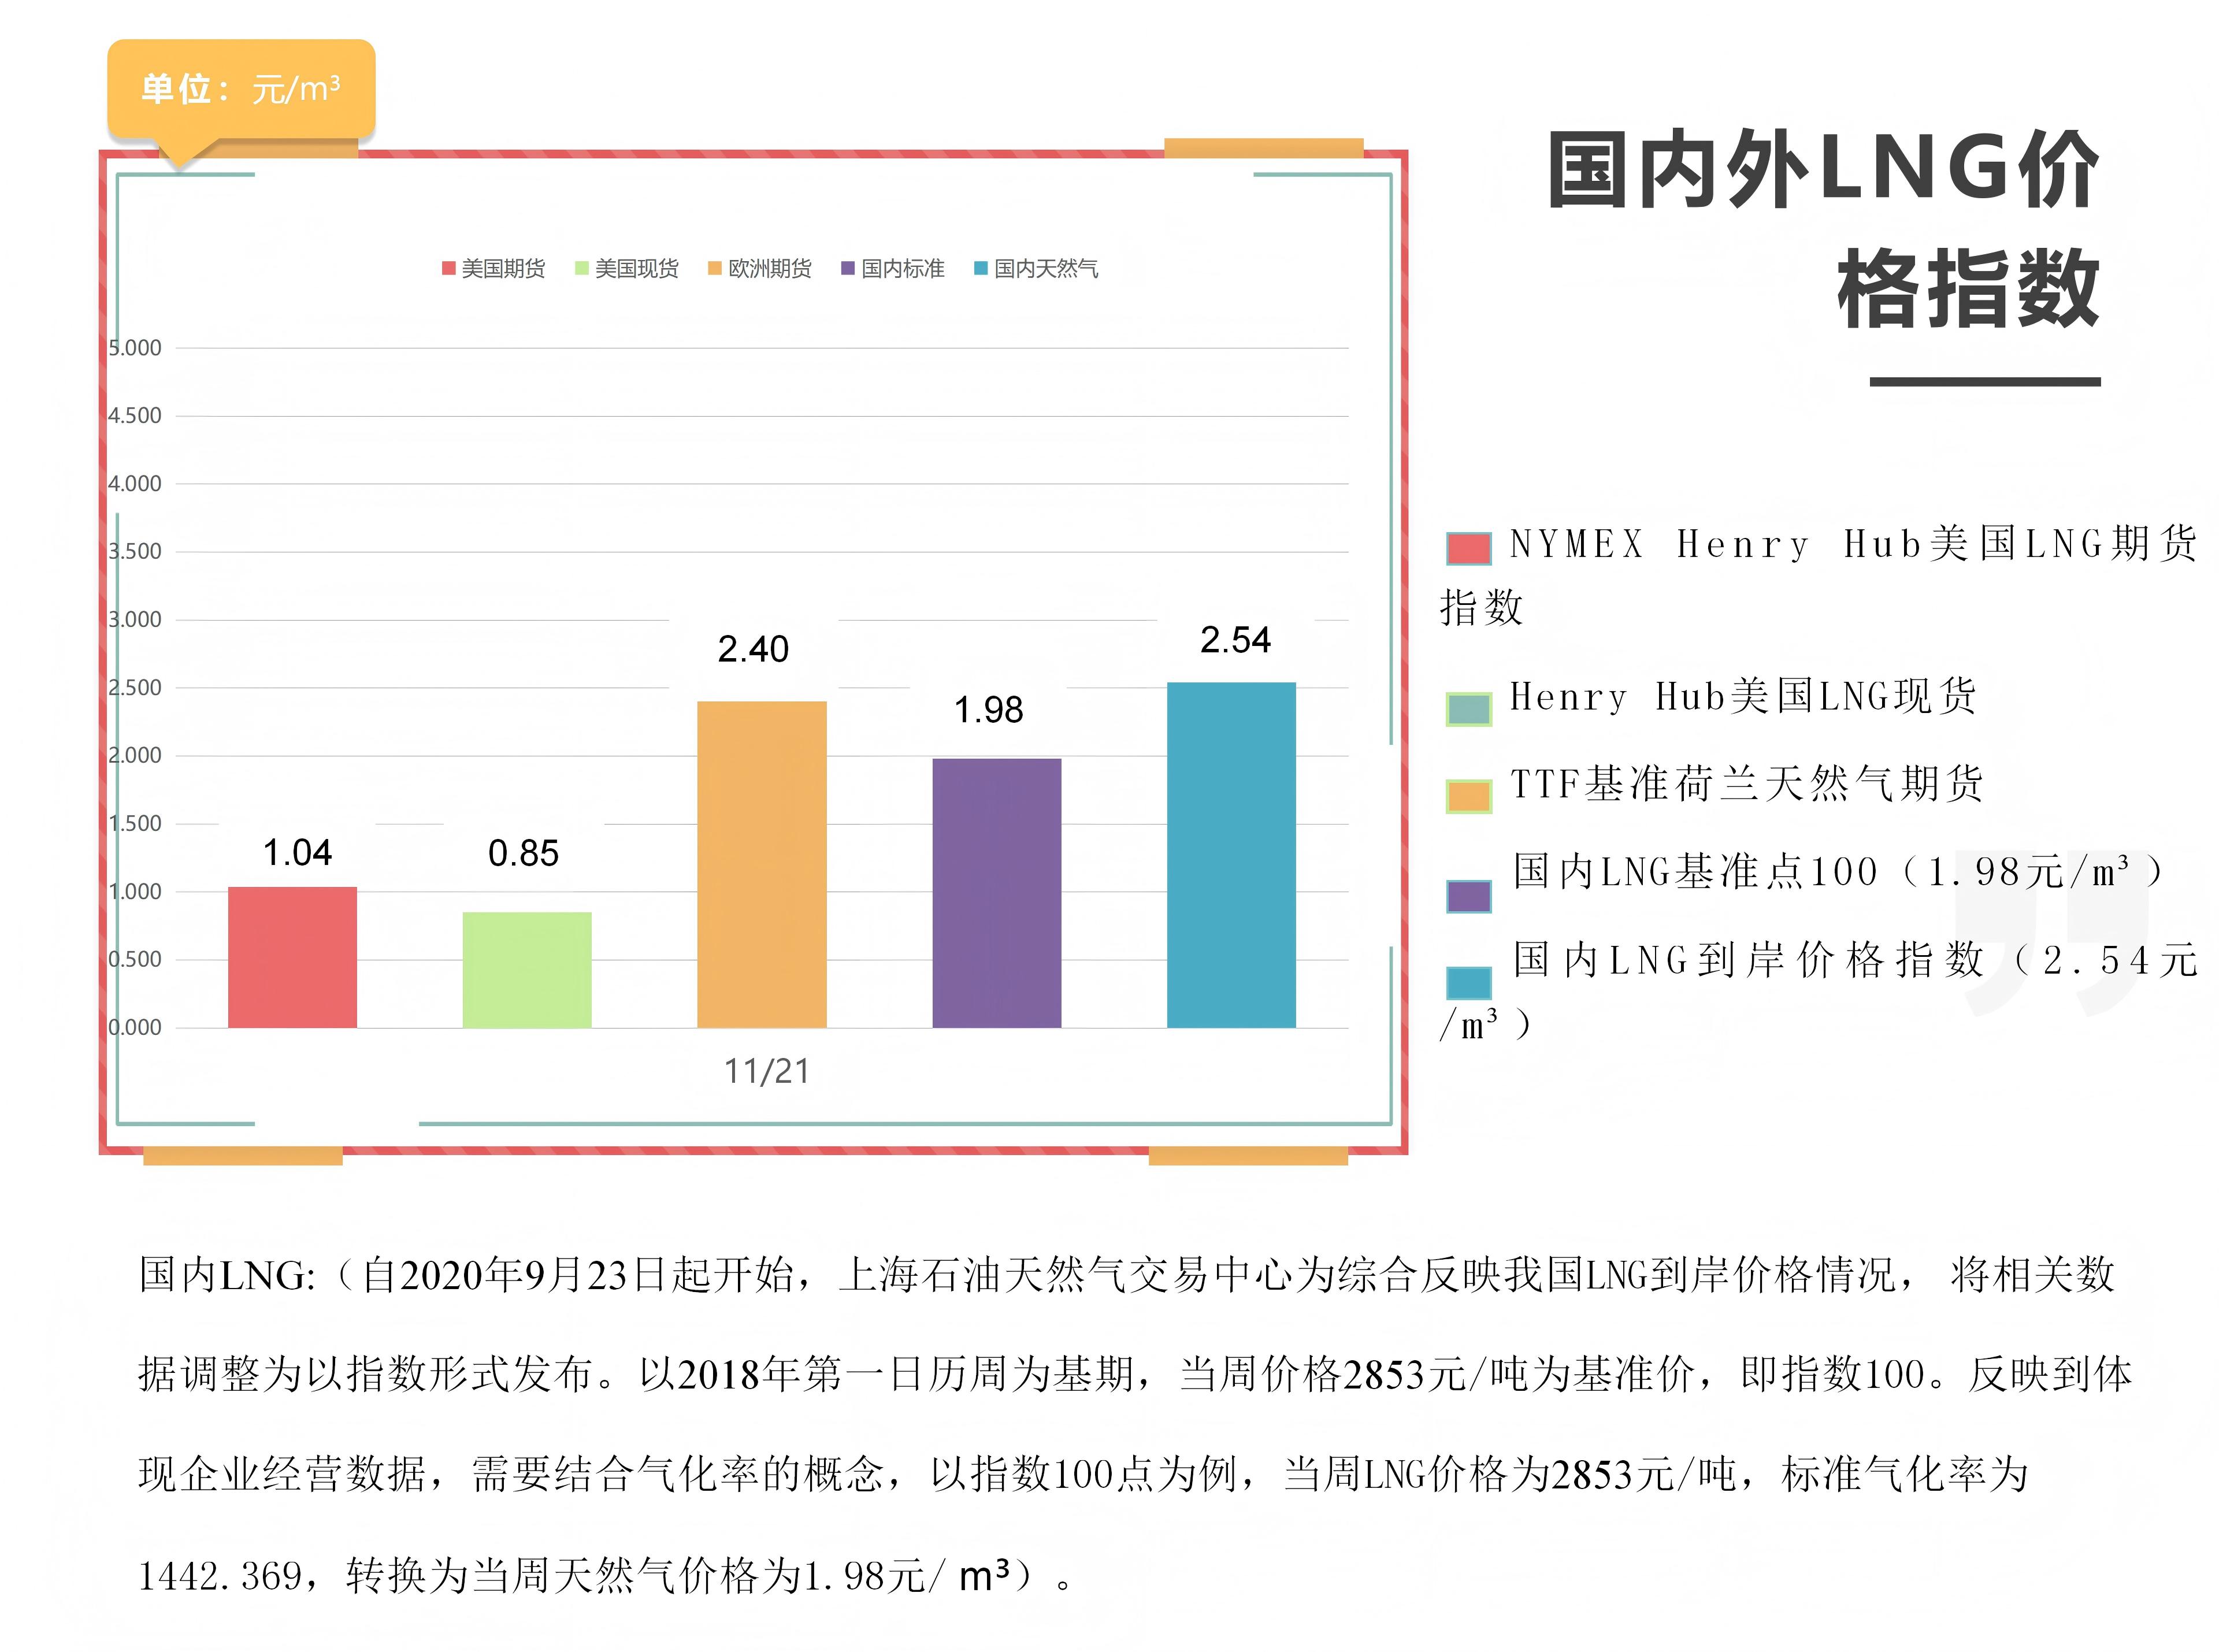Click the text TTF基准荷兰天然气期货

(1747, 783)
